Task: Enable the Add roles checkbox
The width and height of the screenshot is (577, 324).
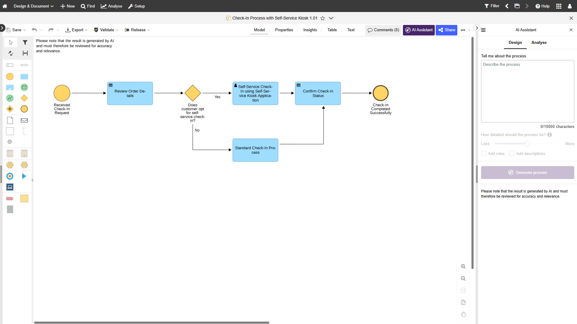Action: click(x=484, y=154)
